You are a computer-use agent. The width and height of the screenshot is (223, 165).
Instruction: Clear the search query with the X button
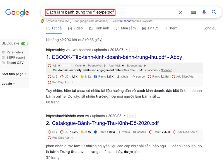[180, 12]
